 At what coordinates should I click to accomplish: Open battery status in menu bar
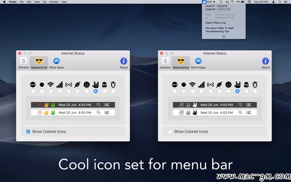[240, 2]
